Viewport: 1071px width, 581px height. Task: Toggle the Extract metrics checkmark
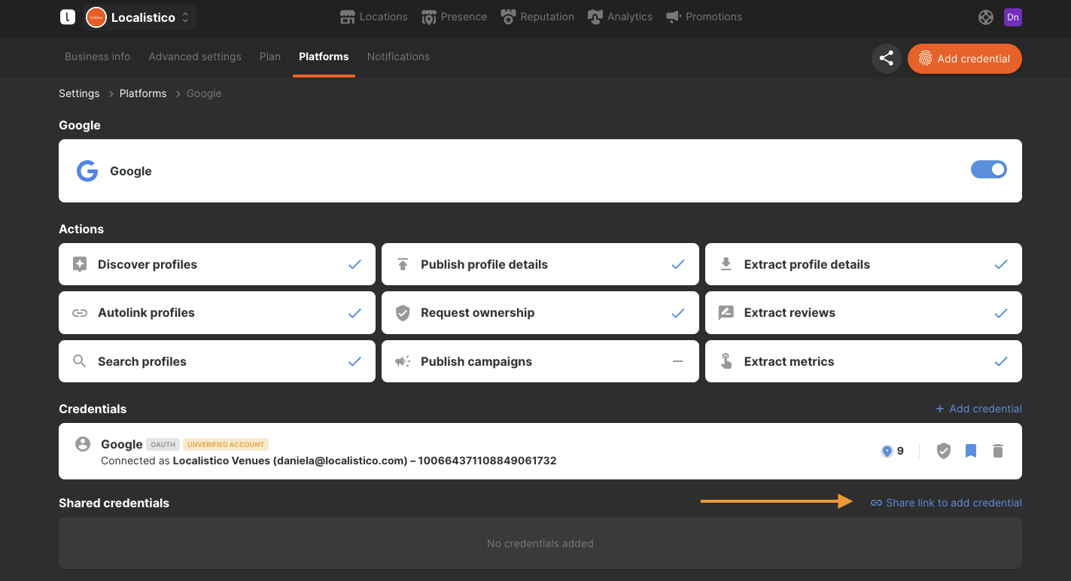click(1001, 361)
